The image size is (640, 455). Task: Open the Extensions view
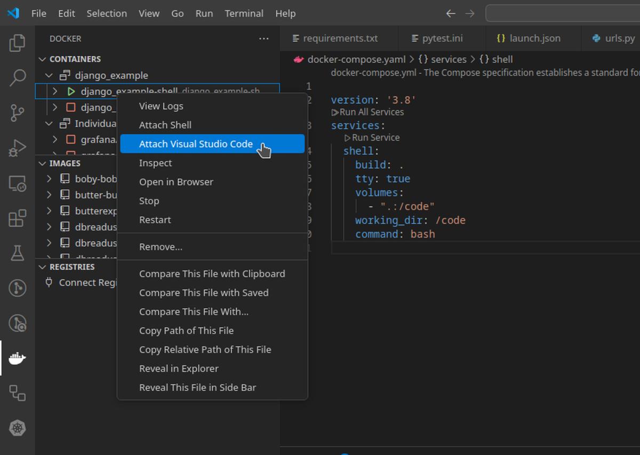18,219
